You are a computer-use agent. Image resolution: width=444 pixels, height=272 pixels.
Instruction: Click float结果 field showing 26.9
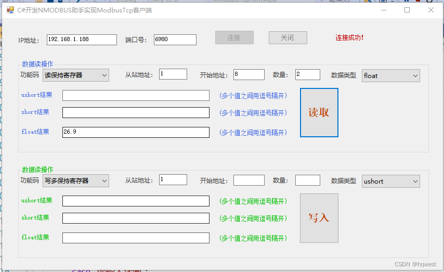pos(136,132)
